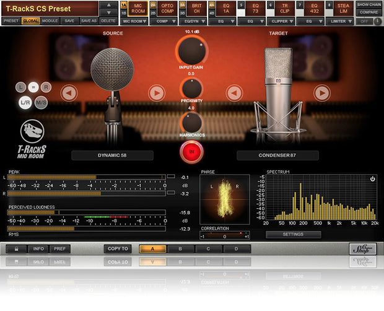The image size is (384, 311).
Task: Select slot 2A in the chain
Action: click(154, 4)
